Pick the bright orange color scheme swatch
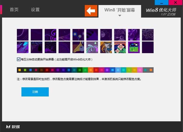This screenshot has width=183, height=132. point(91,70)
